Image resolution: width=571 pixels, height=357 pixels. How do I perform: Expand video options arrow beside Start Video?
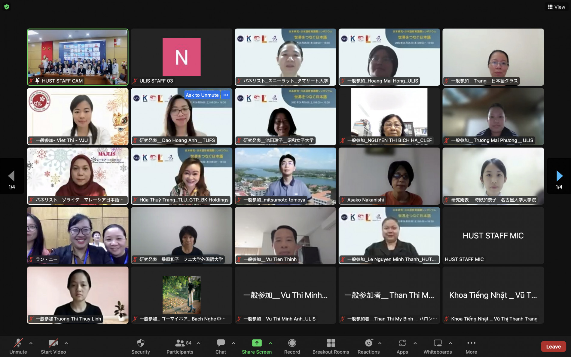point(66,343)
